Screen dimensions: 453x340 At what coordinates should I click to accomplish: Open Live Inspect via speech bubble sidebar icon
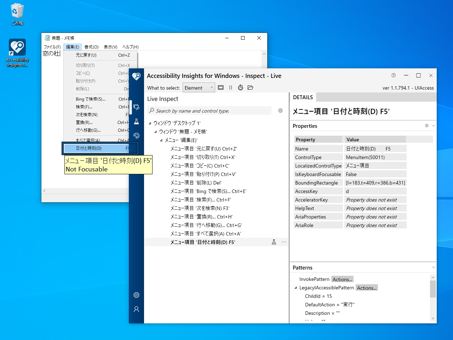136,107
